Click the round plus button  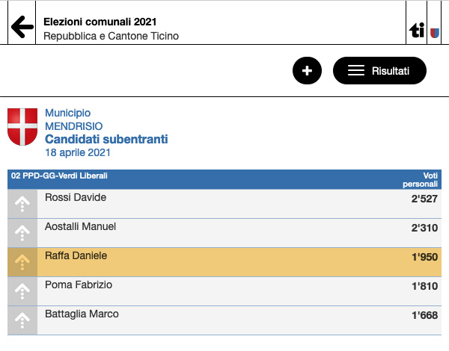tap(307, 71)
